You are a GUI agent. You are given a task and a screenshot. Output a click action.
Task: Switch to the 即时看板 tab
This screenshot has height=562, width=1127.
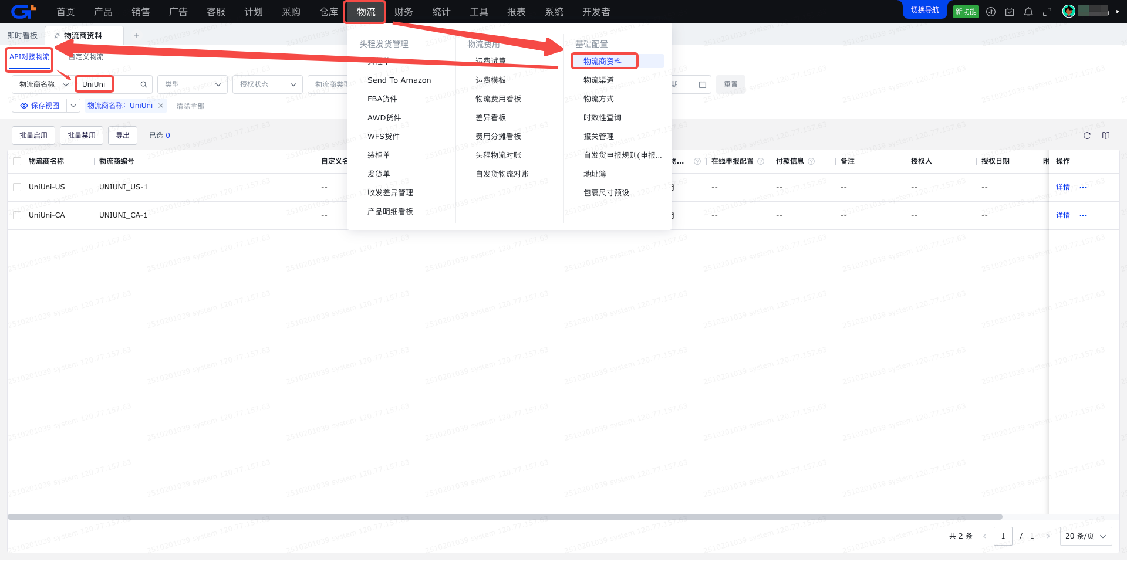[22, 36]
